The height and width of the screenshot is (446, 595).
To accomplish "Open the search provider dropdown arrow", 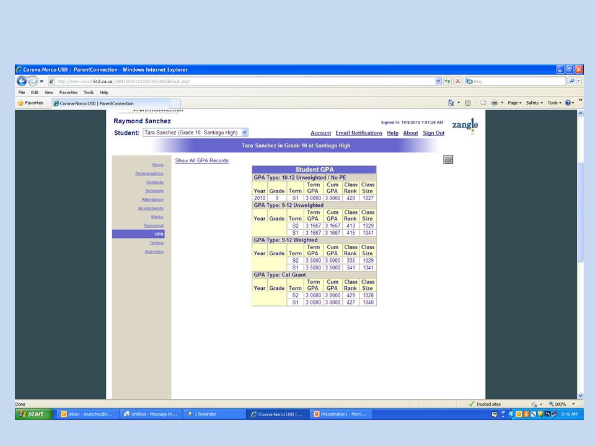I will (579, 81).
